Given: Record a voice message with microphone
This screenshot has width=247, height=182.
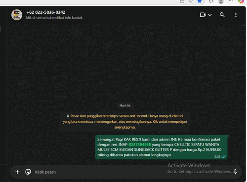Looking at the screenshot, I should (235, 172).
